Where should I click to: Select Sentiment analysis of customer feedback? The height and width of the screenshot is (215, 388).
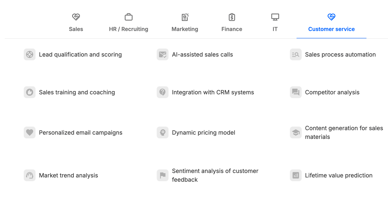click(x=215, y=175)
